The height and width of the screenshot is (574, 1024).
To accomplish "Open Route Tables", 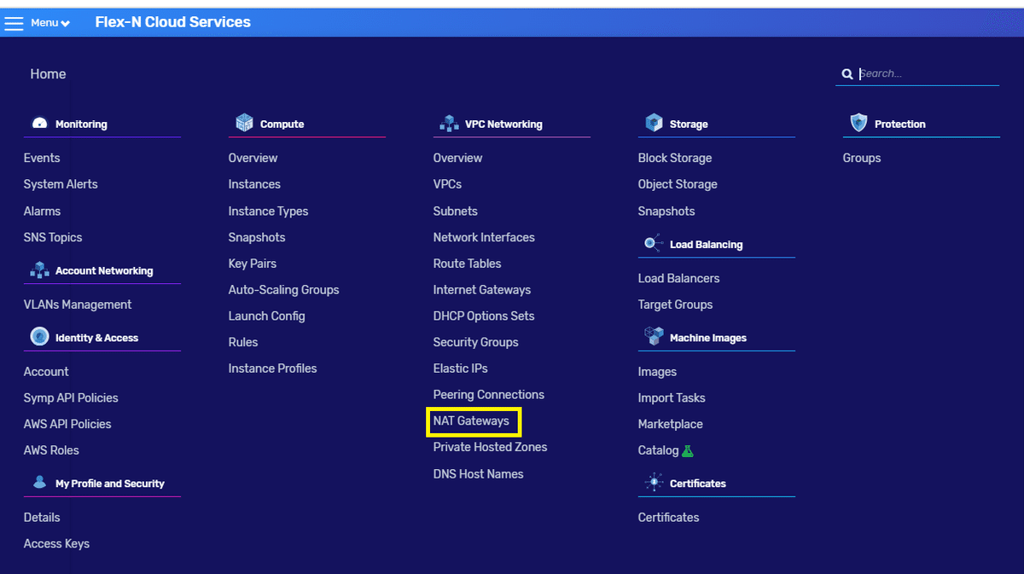I will pyautogui.click(x=467, y=264).
